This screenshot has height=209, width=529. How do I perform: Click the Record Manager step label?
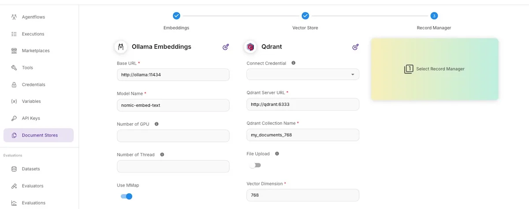[434, 28]
